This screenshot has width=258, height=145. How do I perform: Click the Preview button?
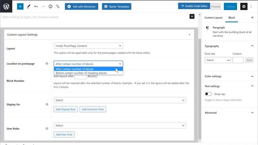216,6
